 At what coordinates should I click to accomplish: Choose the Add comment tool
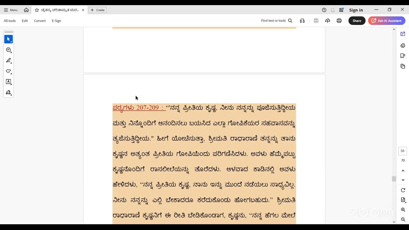9,50
